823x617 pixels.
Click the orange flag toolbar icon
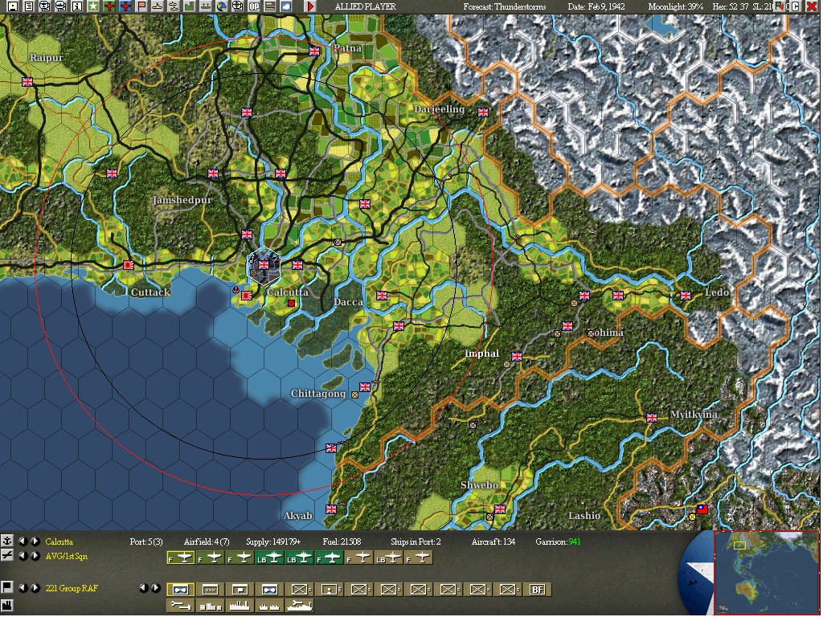pyautogui.click(x=141, y=6)
